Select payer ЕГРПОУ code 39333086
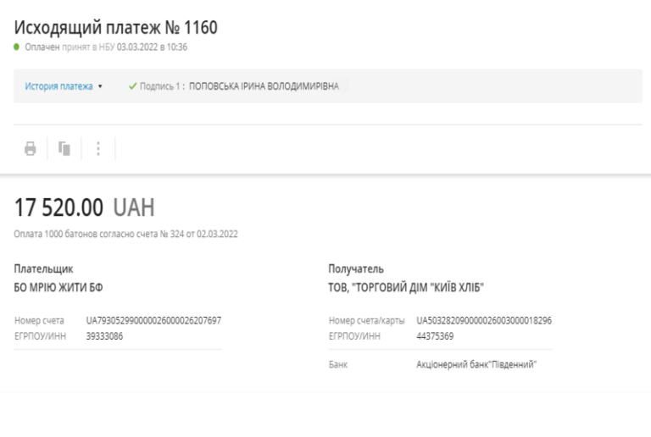651x437 pixels. 104,336
